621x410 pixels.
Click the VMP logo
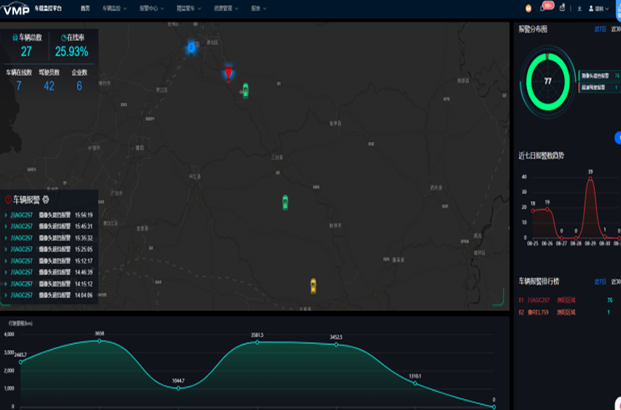[x=16, y=8]
